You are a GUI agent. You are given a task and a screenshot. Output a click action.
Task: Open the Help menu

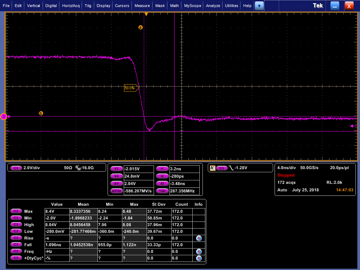click(x=247, y=6)
